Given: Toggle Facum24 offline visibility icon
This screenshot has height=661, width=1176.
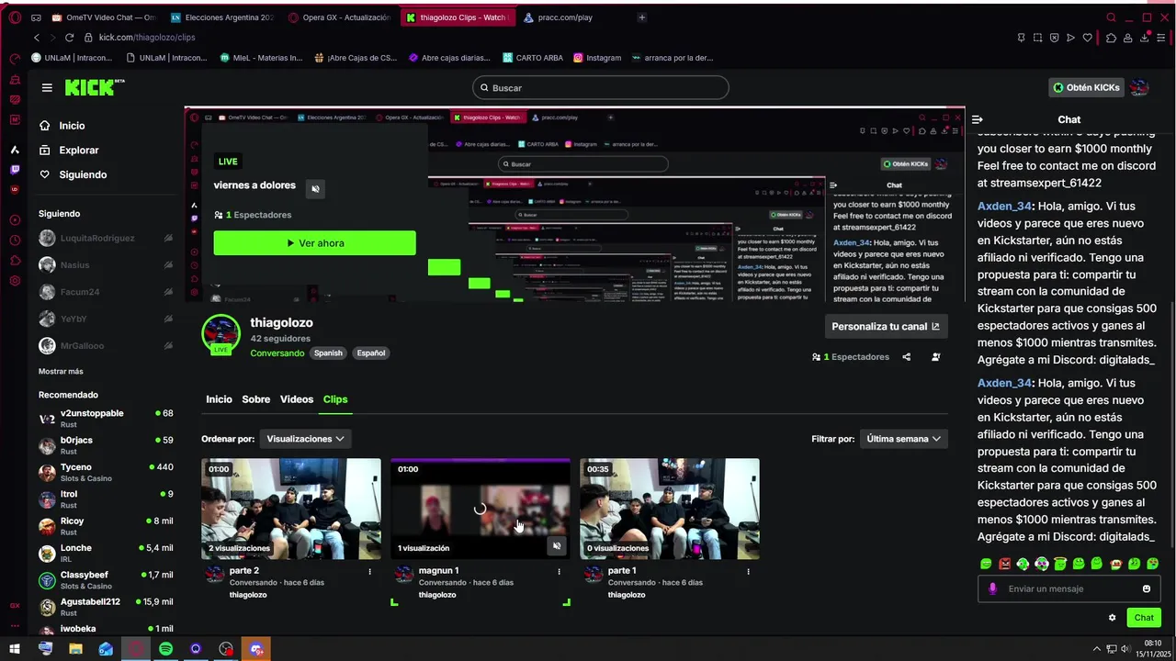Looking at the screenshot, I should click(168, 292).
